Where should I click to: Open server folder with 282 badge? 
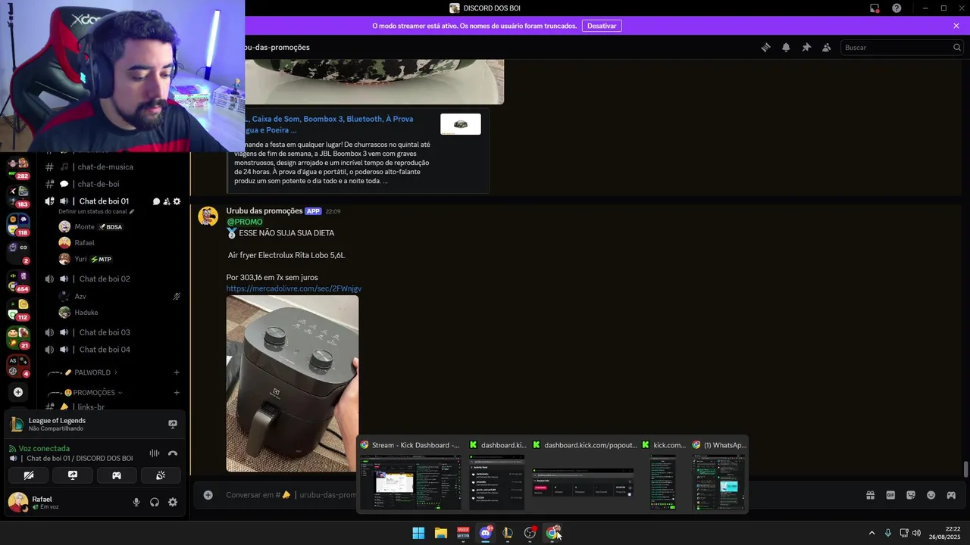pyautogui.click(x=18, y=167)
